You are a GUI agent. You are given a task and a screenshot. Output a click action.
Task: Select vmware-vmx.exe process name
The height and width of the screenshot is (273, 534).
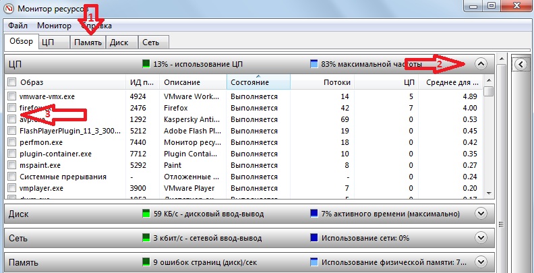pyautogui.click(x=47, y=96)
